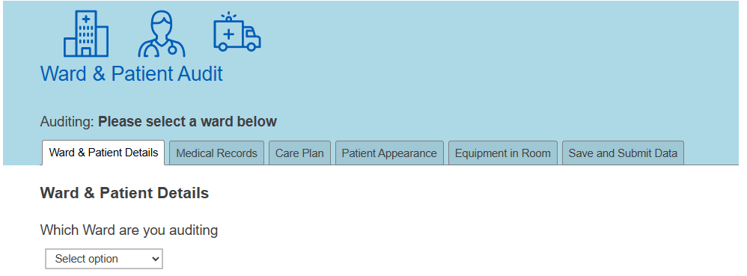Switch to the Medical Records tab
This screenshot has width=747, height=276.
pos(217,153)
